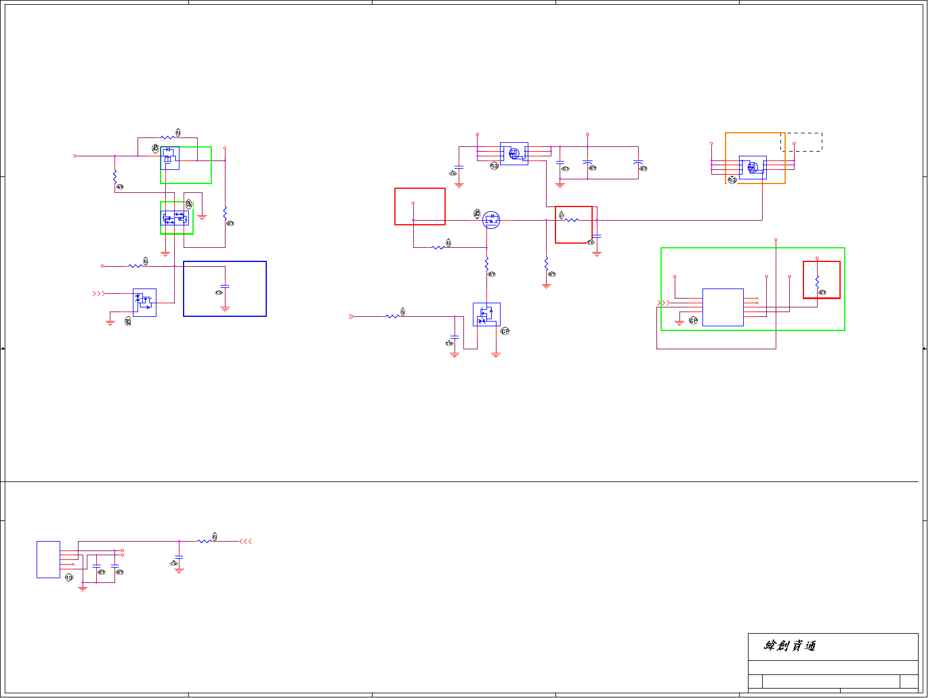Click the MOSFET block at bottom center
The image size is (928, 698).
tap(486, 314)
